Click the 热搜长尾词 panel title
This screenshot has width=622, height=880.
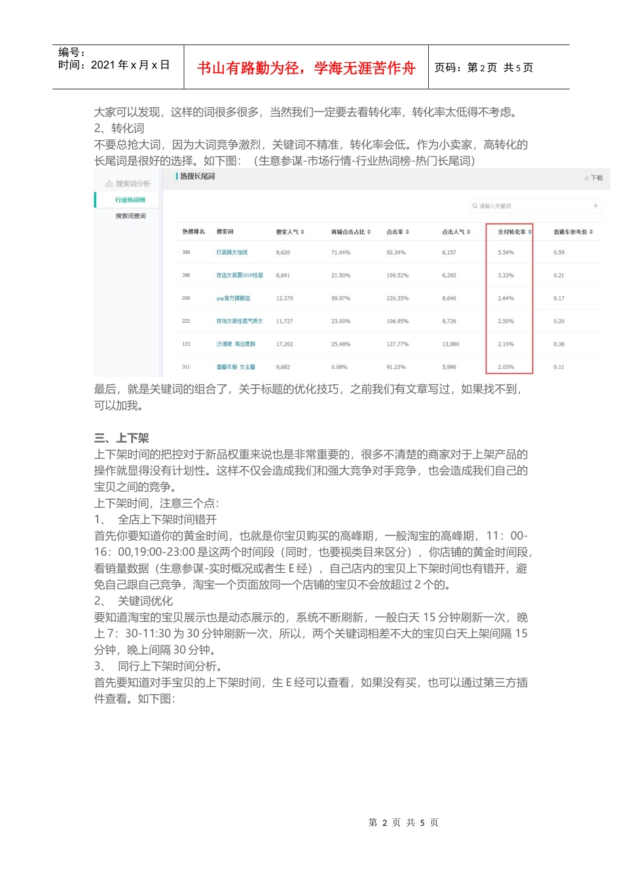(197, 176)
